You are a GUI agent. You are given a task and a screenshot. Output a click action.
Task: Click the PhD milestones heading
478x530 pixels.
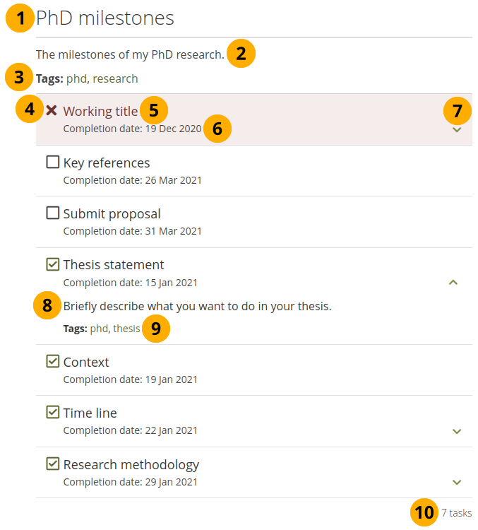[x=105, y=18]
